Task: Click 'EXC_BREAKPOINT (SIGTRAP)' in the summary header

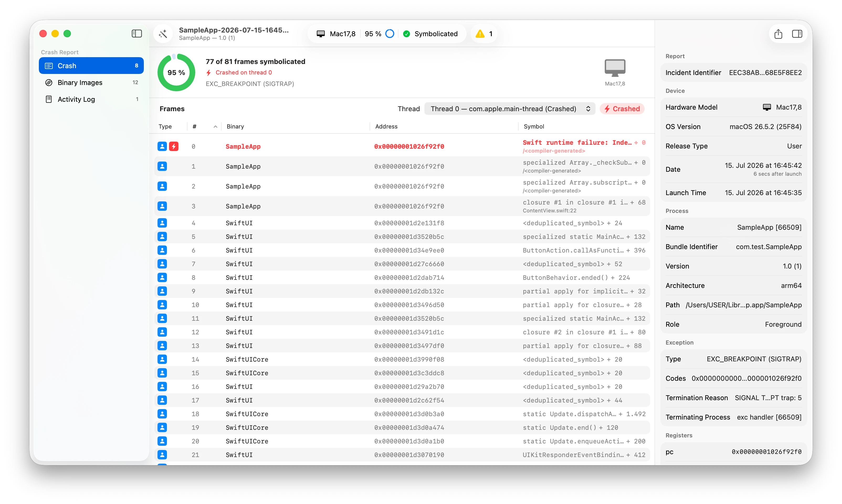Action: tap(250, 84)
